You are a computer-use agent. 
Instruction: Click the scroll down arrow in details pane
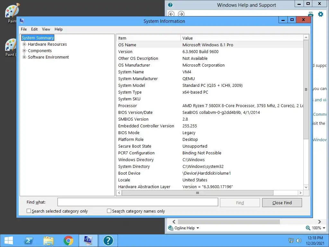coord(306,187)
